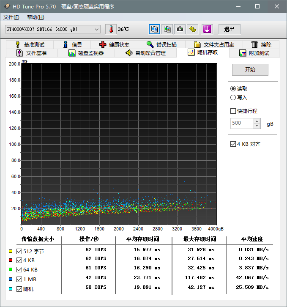This screenshot has width=287, height=307.
Task: Click the purple down-arrow save icon
Action: (x=207, y=29)
